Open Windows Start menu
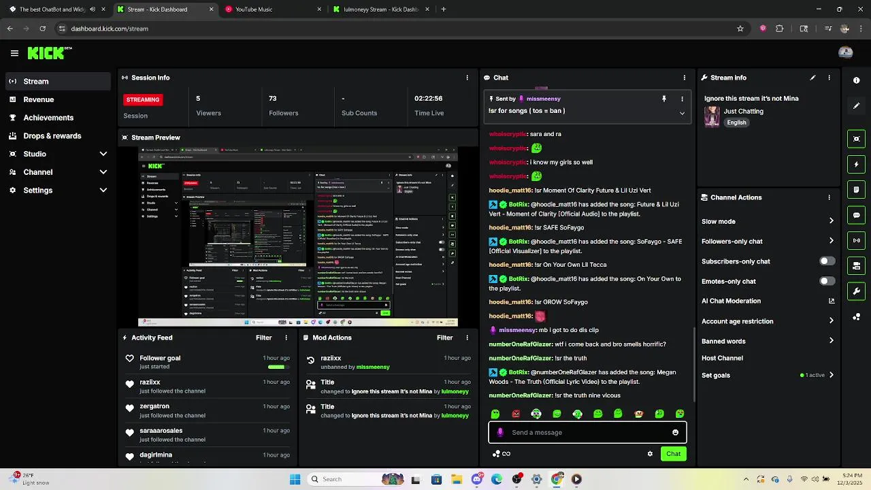Image resolution: width=871 pixels, height=490 pixels. point(295,479)
